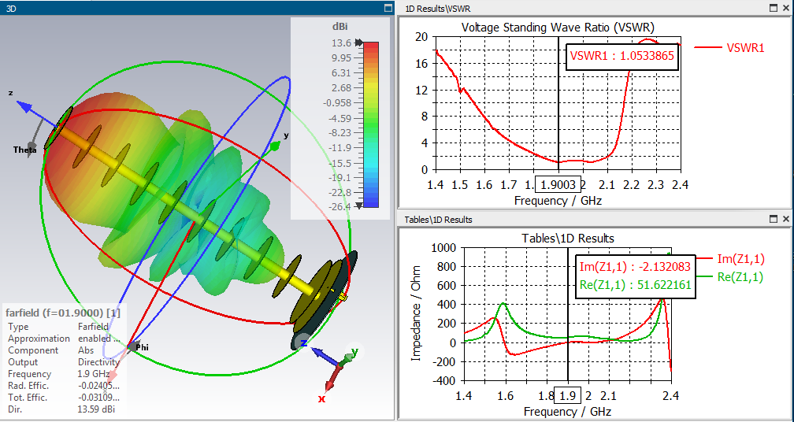Maximize the 1D Results\VSWR window
The height and width of the screenshot is (422, 794).
(774, 8)
